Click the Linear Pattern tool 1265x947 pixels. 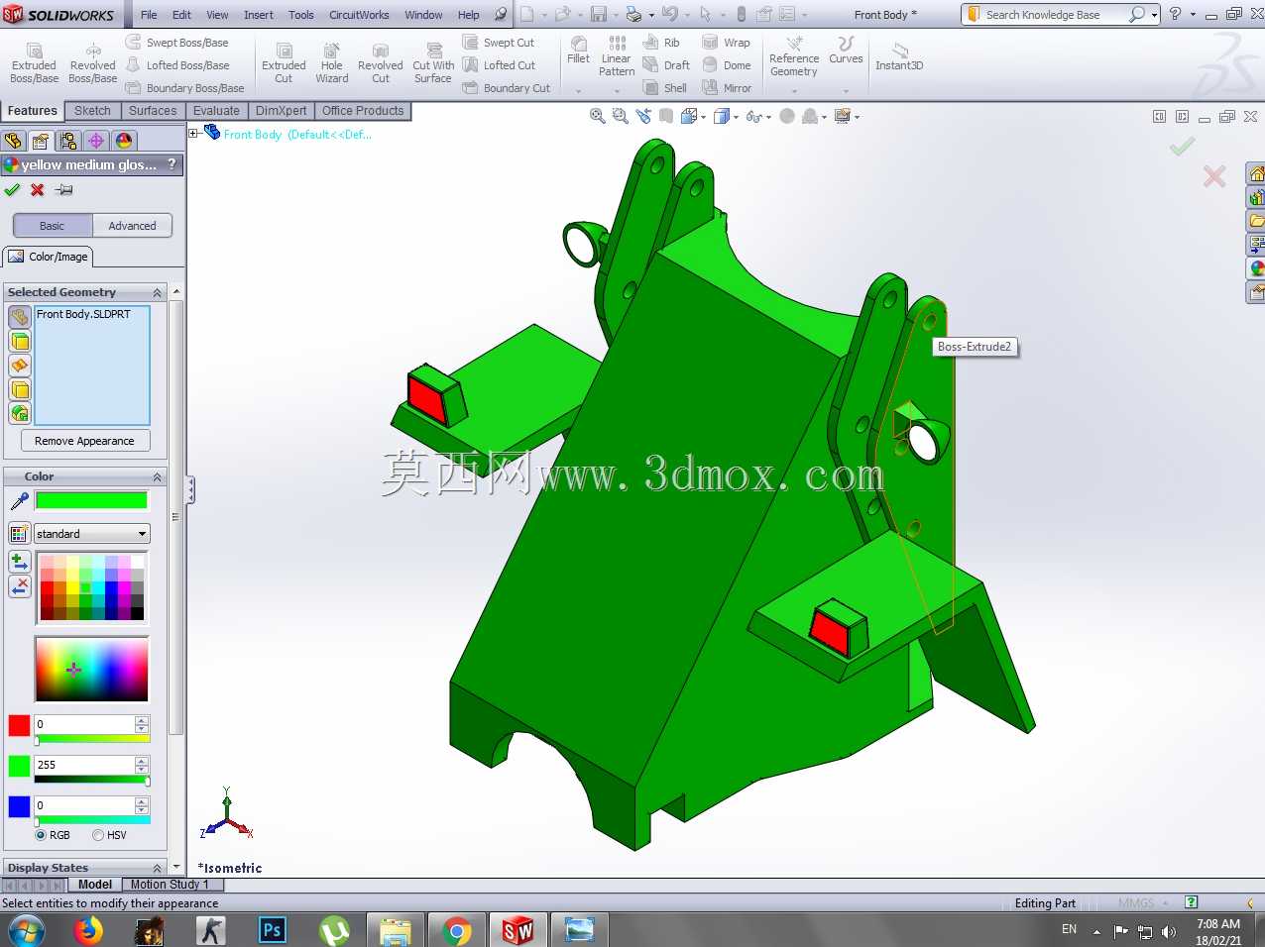click(x=617, y=57)
